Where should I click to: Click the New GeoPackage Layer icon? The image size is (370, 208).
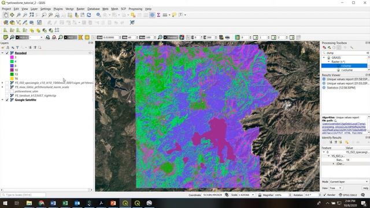tap(12, 23)
